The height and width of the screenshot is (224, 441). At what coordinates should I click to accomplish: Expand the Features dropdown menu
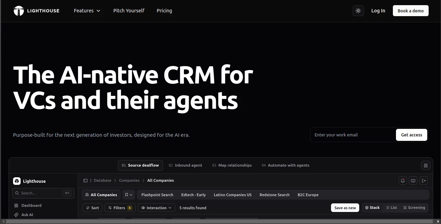(x=87, y=11)
